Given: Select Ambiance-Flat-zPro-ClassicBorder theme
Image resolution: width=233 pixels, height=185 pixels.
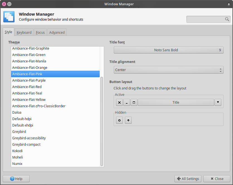Looking at the screenshot, I should 55,106.
